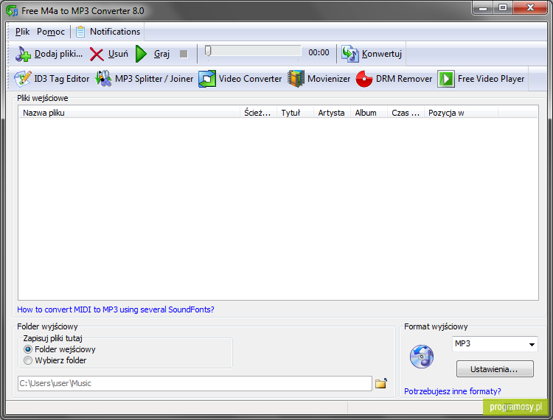The image size is (553, 420).
Task: Launch the DRM Remover tool
Action: [394, 79]
